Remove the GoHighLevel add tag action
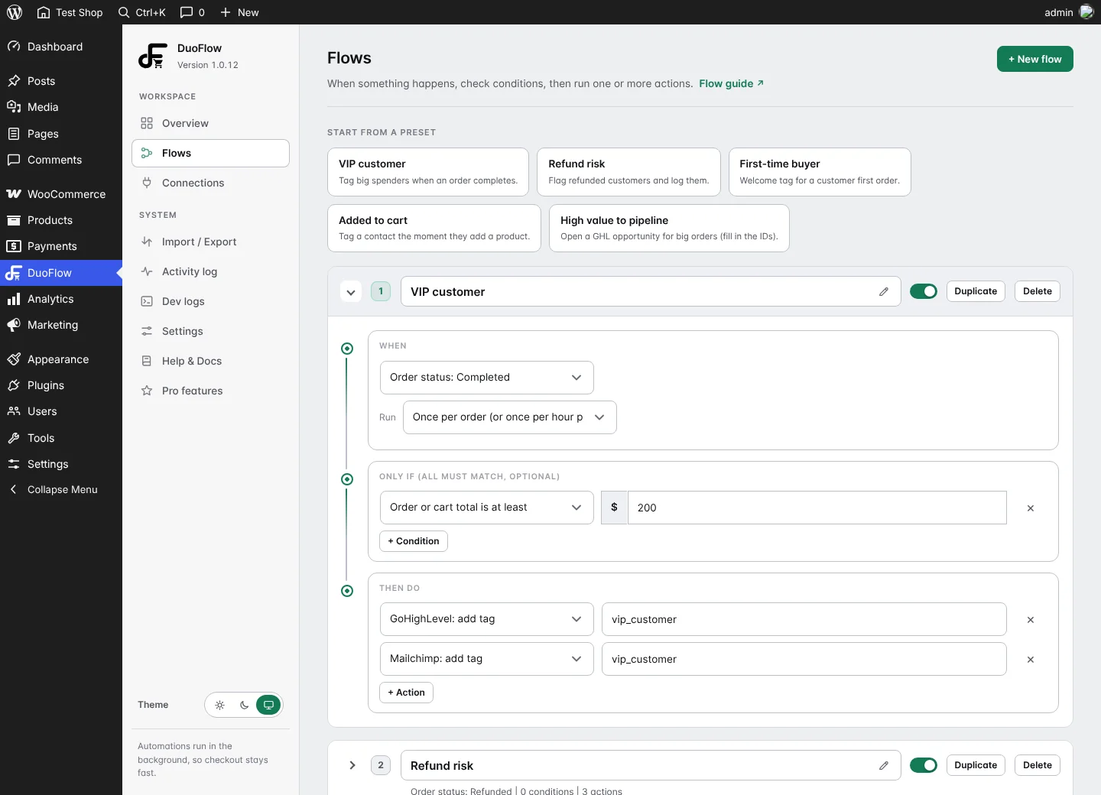The height and width of the screenshot is (795, 1101). 1031,619
